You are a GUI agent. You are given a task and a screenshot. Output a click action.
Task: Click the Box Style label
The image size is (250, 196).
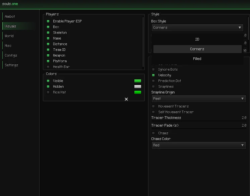pos(159,21)
